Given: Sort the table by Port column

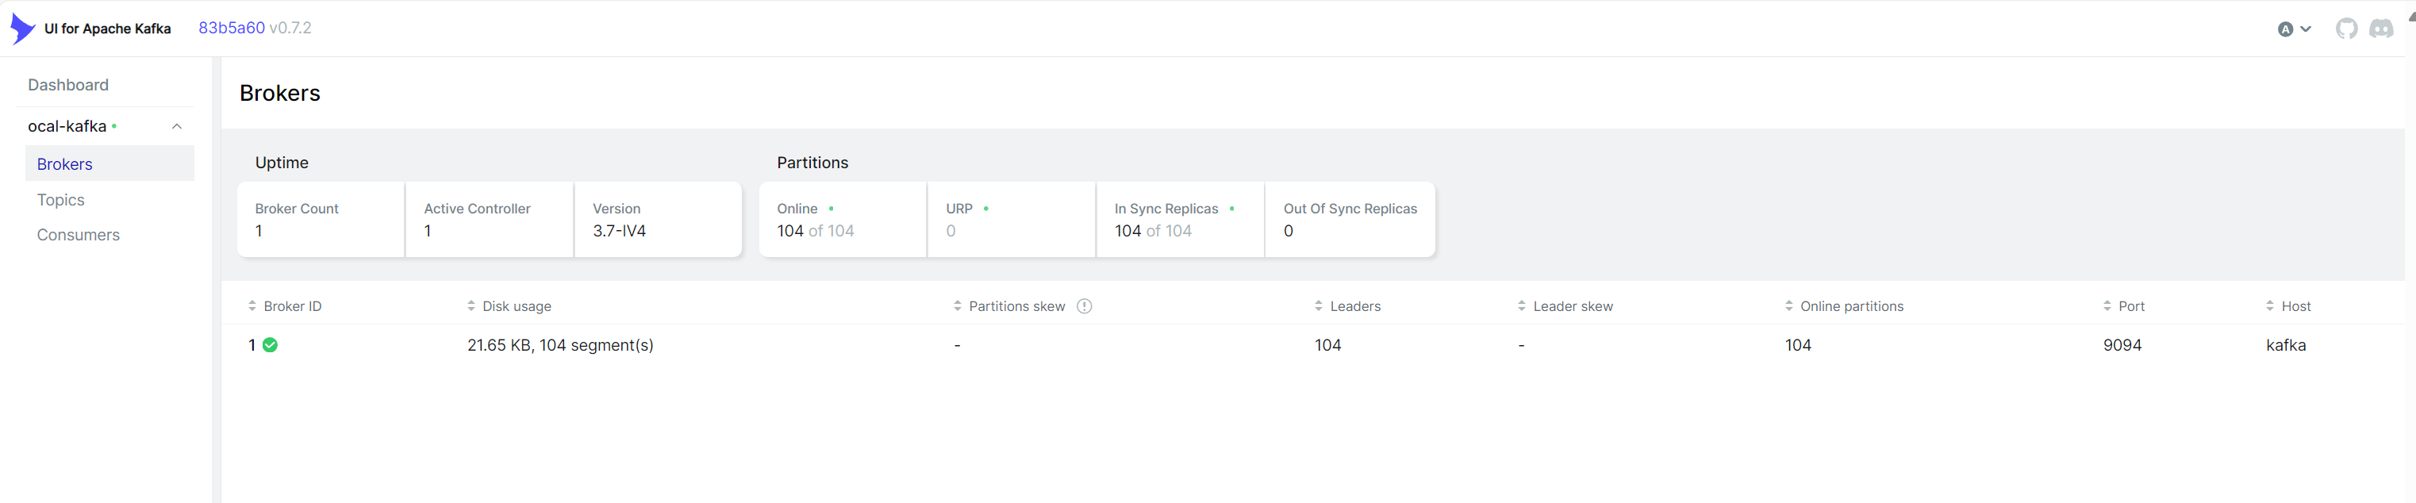Looking at the screenshot, I should pos(2130,306).
